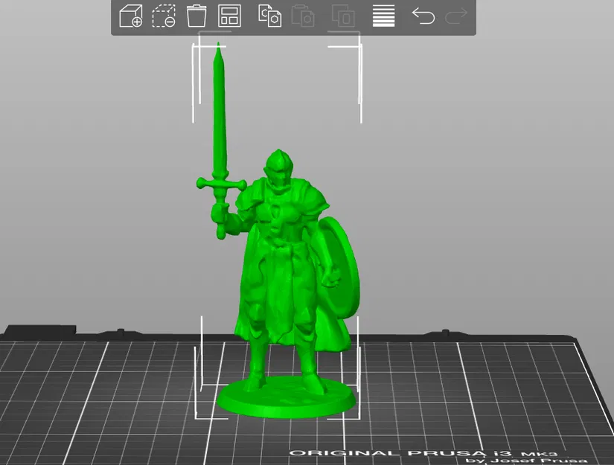Remove an instance of the model

tap(162, 16)
